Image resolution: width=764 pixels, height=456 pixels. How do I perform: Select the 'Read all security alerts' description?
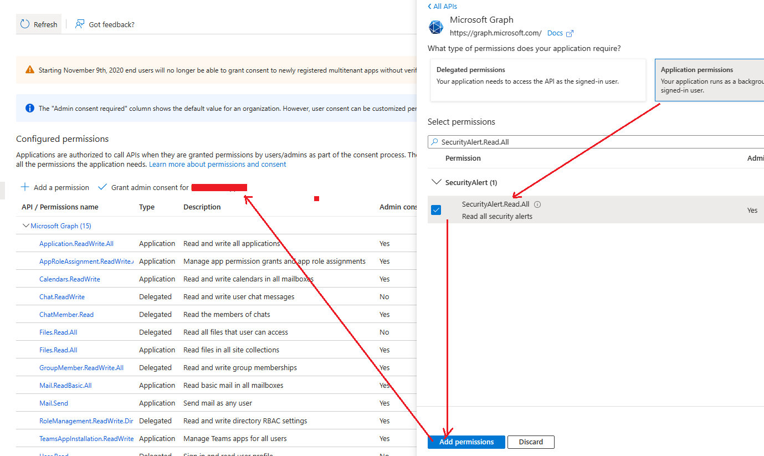point(497,217)
